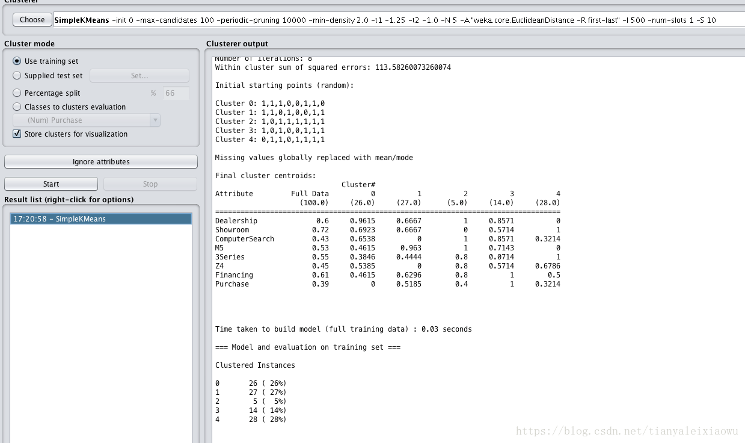
Task: Click the '28 ( 28%)' cluster 4 row
Action: coord(251,420)
